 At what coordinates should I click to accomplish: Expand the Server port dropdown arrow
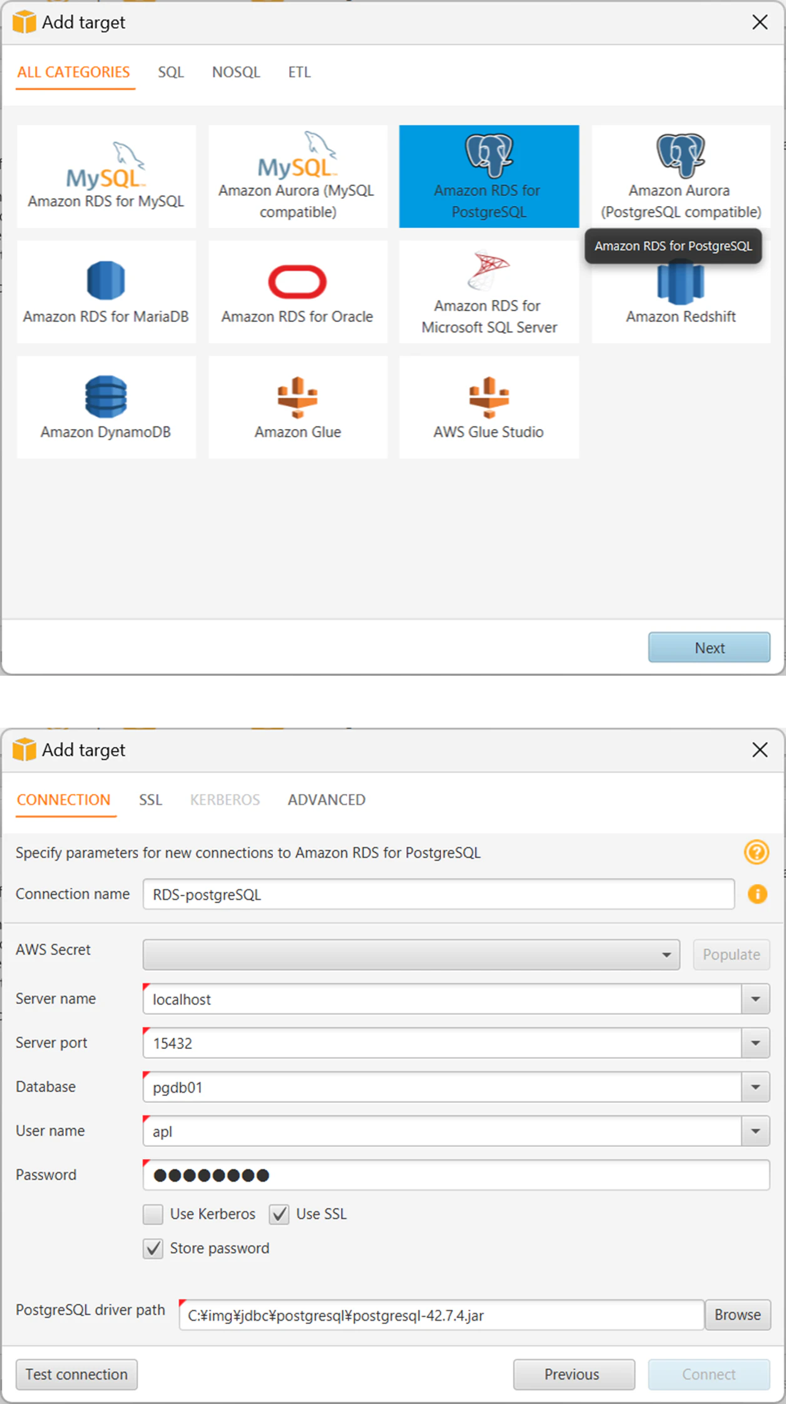756,1043
